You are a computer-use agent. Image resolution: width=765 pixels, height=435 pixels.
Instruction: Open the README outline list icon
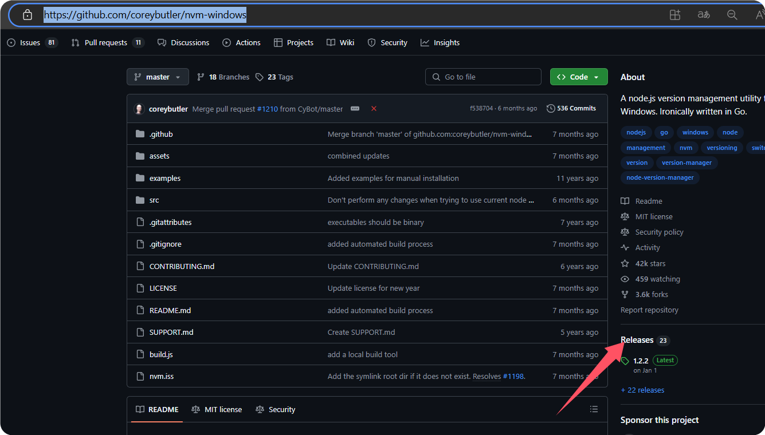594,409
